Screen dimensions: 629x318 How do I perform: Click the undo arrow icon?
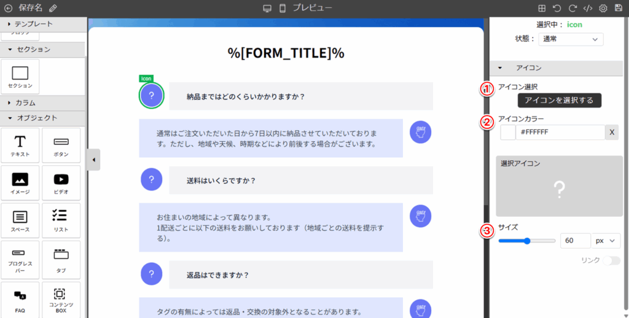click(557, 9)
